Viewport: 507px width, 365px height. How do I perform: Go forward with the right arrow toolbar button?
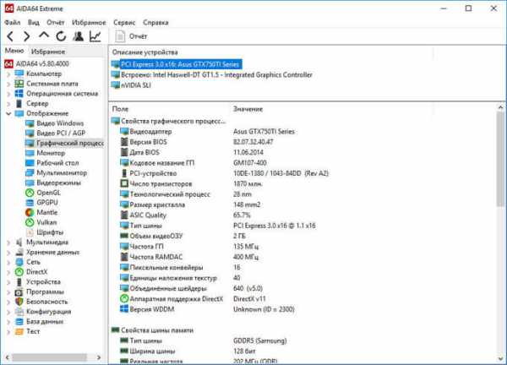click(27, 36)
